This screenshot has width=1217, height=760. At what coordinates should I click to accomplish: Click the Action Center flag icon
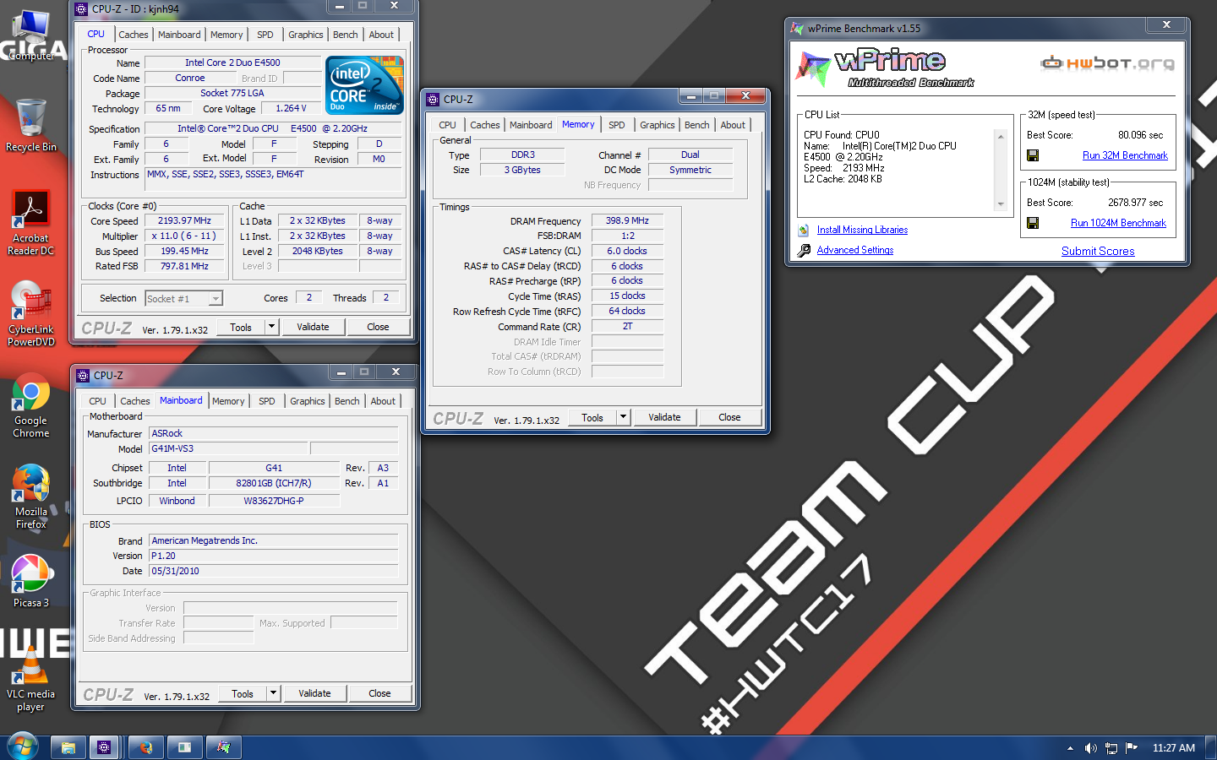[x=1132, y=748]
